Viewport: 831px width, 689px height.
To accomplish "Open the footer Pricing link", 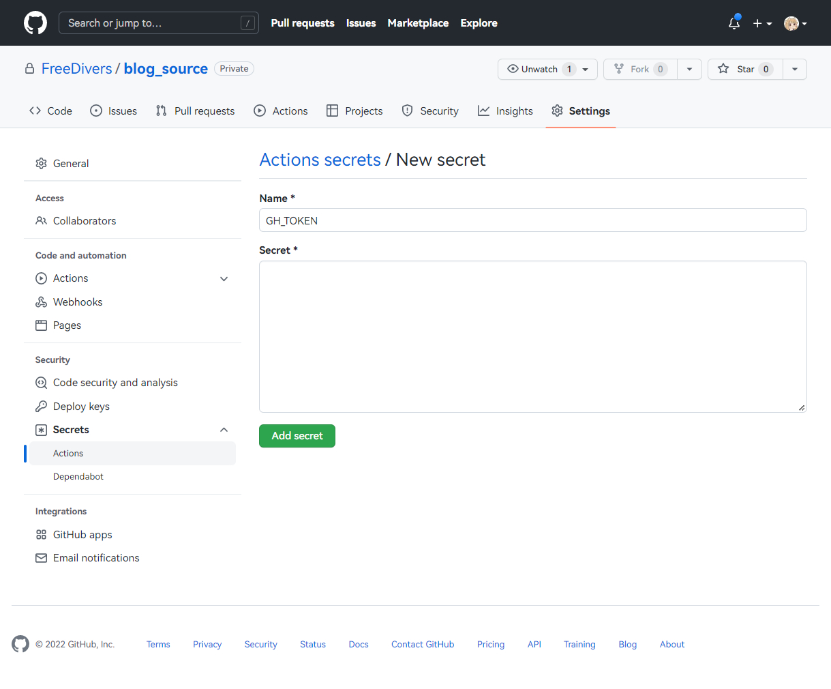I will pos(491,645).
